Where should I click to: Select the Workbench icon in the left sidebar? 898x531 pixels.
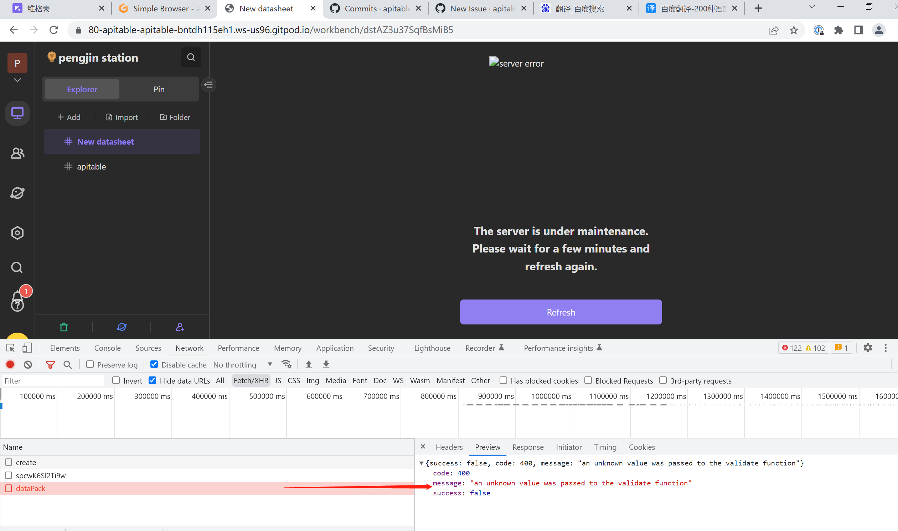pyautogui.click(x=17, y=113)
